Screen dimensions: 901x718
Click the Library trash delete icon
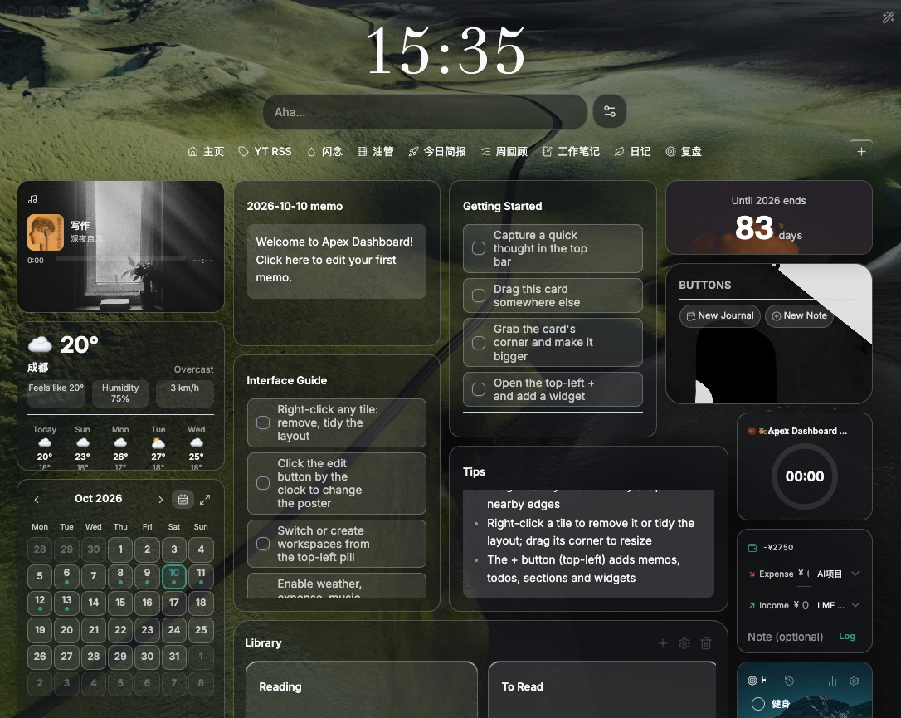(706, 643)
